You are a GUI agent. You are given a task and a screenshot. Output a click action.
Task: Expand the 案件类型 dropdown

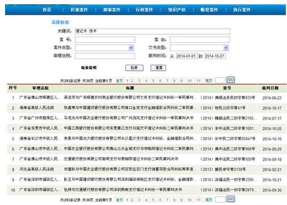(104, 48)
